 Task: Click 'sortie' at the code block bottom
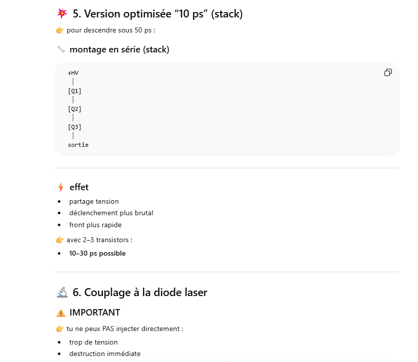coord(78,145)
